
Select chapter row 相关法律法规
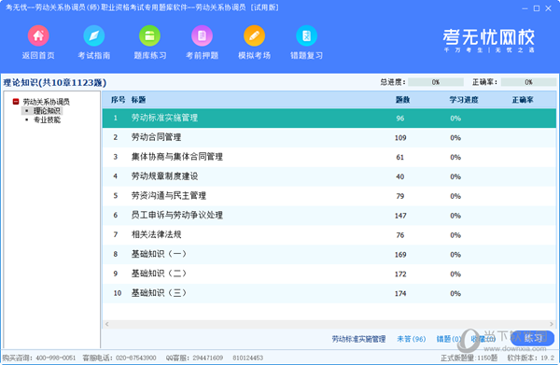tap(329, 235)
